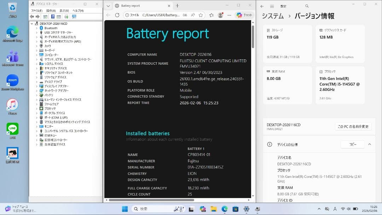Image resolution: width=382 pixels, height=215 pixels.
Task: Click the refresh icon in Edge
Action: (117, 15)
